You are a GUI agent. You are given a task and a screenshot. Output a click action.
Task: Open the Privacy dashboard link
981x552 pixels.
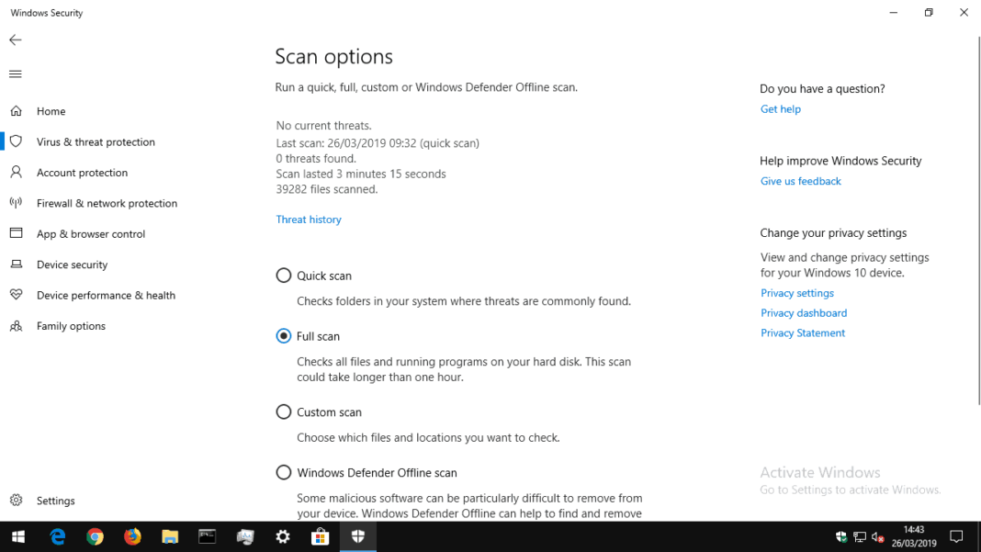804,313
